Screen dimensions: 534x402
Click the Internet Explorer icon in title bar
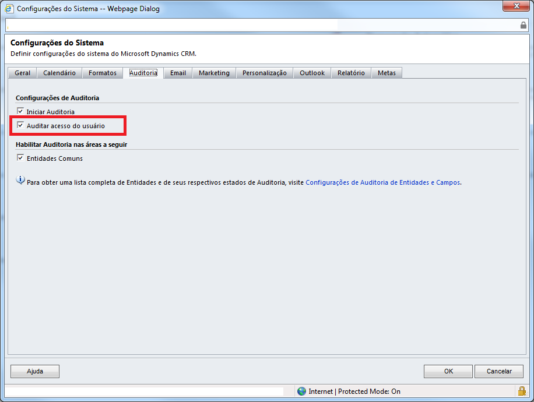9,9
